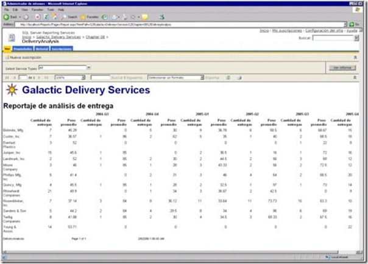
Task: Click the Ver informe button
Action: pos(342,68)
